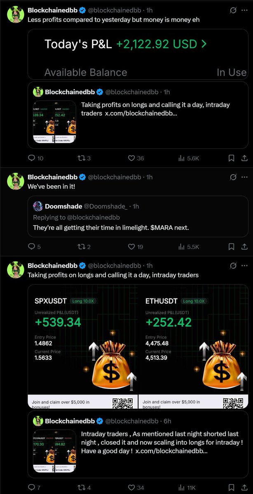Open Grok icon on the first post
The image size is (253, 494).
pyautogui.click(x=233, y=10)
